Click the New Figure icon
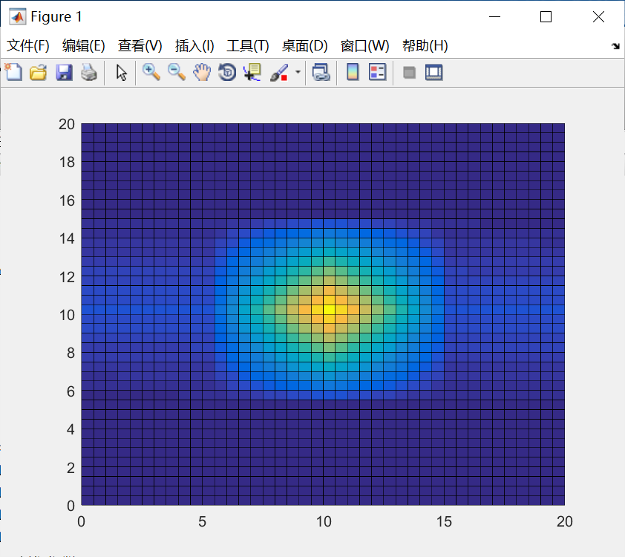Screen dimensions: 625x557 tap(14, 73)
